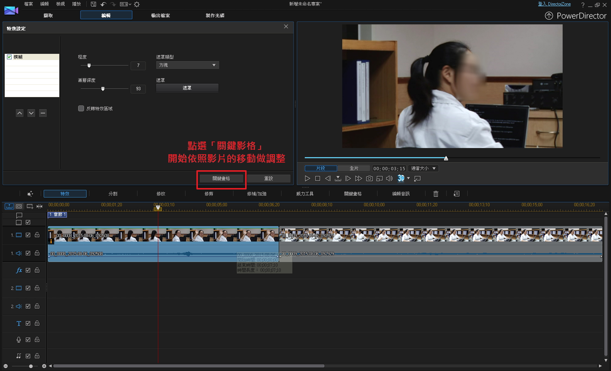Click the save project disk icon

pos(93,4)
